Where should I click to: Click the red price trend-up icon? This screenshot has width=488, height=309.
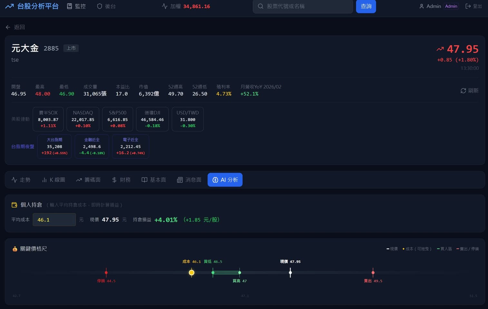pos(440,49)
